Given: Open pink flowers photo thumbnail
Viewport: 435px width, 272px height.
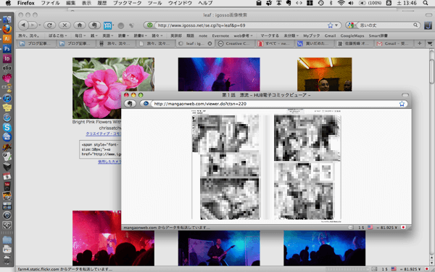Looking at the screenshot, I should [x=113, y=88].
